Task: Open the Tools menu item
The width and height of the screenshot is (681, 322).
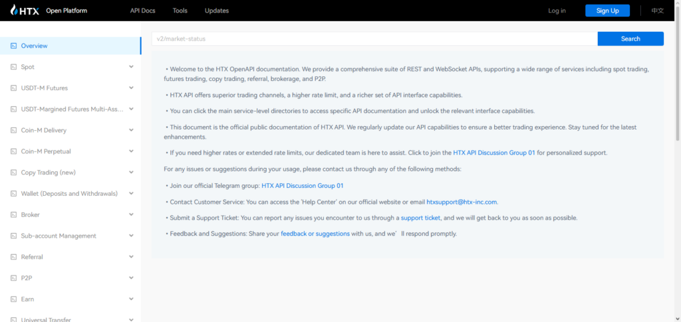Action: (180, 11)
